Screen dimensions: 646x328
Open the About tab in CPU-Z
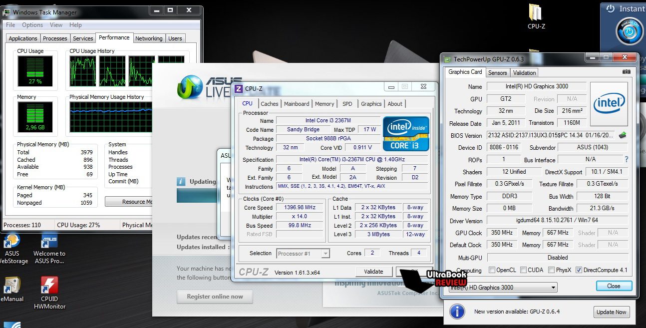[x=395, y=104]
